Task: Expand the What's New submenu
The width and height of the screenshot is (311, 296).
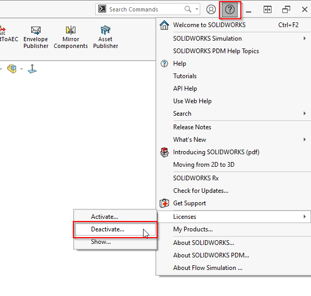Action: coord(233,140)
